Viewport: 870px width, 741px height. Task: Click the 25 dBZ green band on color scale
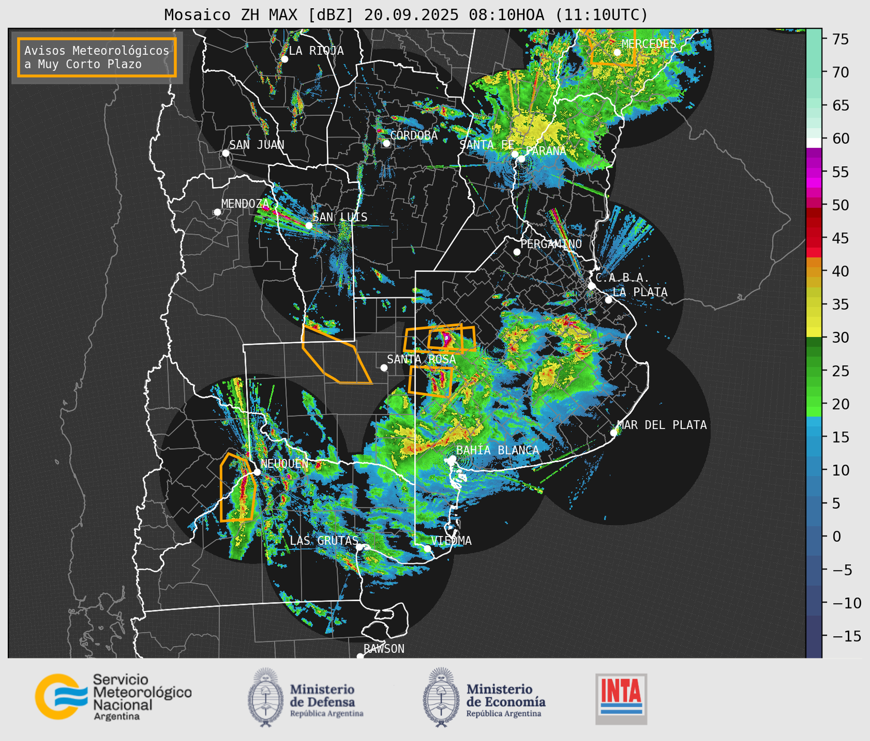814,370
